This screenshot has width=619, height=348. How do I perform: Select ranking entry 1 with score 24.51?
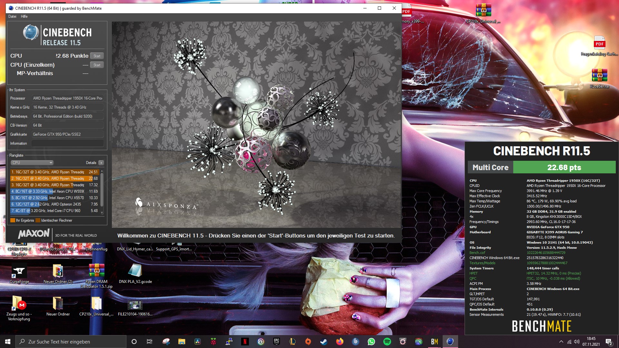click(x=55, y=172)
